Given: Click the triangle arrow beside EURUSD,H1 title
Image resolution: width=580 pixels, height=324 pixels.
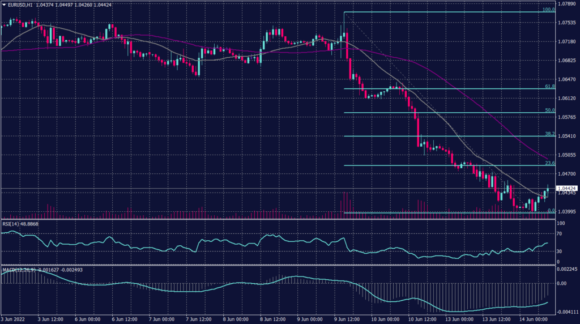Looking at the screenshot, I should pos(3,5).
